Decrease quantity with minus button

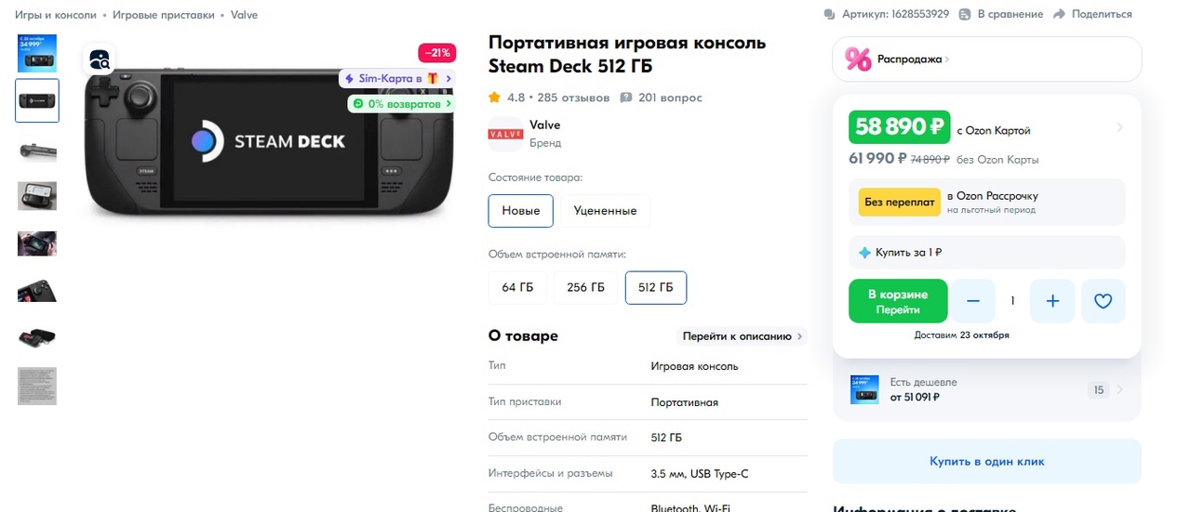(973, 301)
